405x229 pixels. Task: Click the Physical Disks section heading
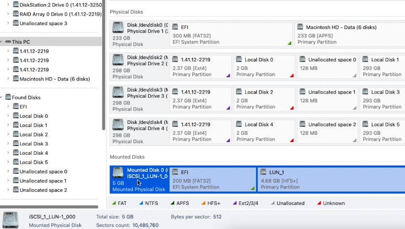[x=126, y=12]
